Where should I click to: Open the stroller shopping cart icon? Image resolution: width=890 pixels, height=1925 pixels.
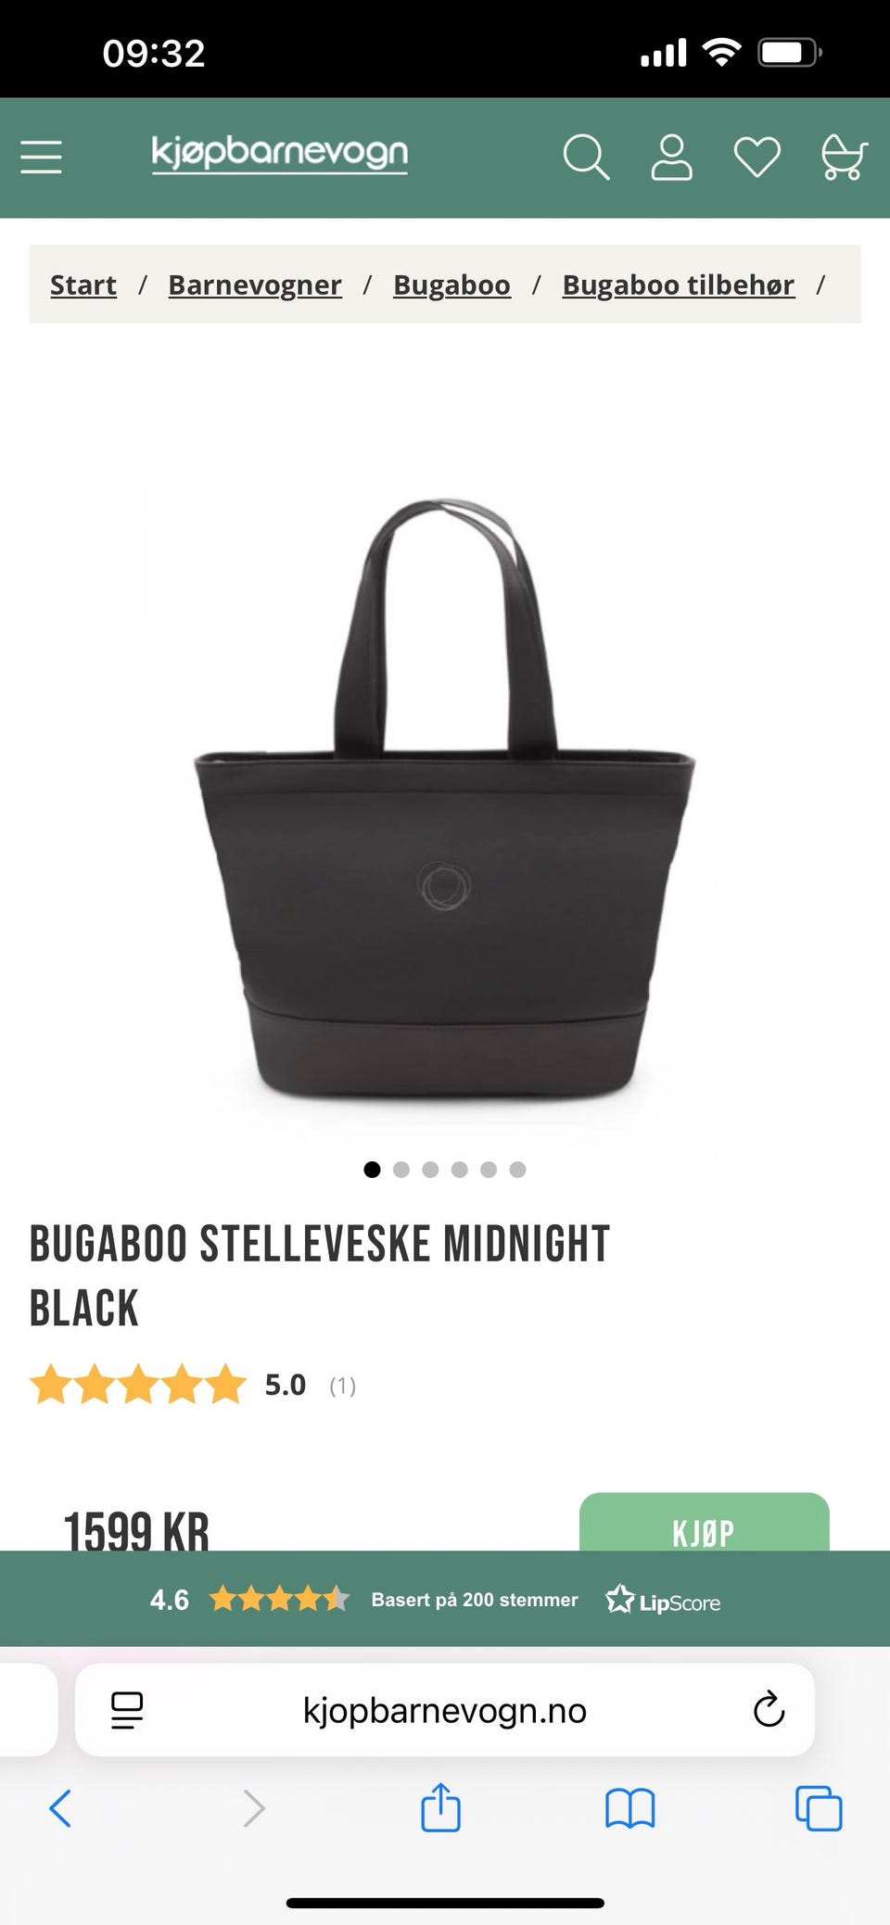(x=844, y=158)
